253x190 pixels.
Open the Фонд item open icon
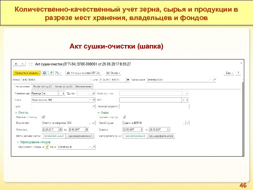93,147
